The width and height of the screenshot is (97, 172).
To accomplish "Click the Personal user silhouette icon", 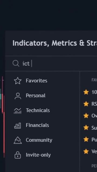I will click(x=18, y=96).
